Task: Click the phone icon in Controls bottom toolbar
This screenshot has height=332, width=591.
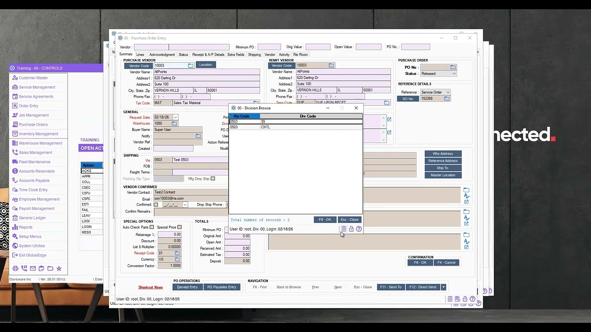Action: [x=24, y=268]
